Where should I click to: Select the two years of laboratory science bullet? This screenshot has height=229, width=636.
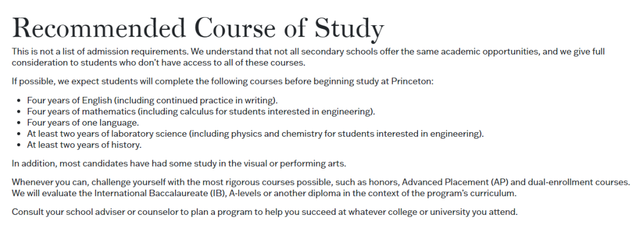click(x=256, y=133)
